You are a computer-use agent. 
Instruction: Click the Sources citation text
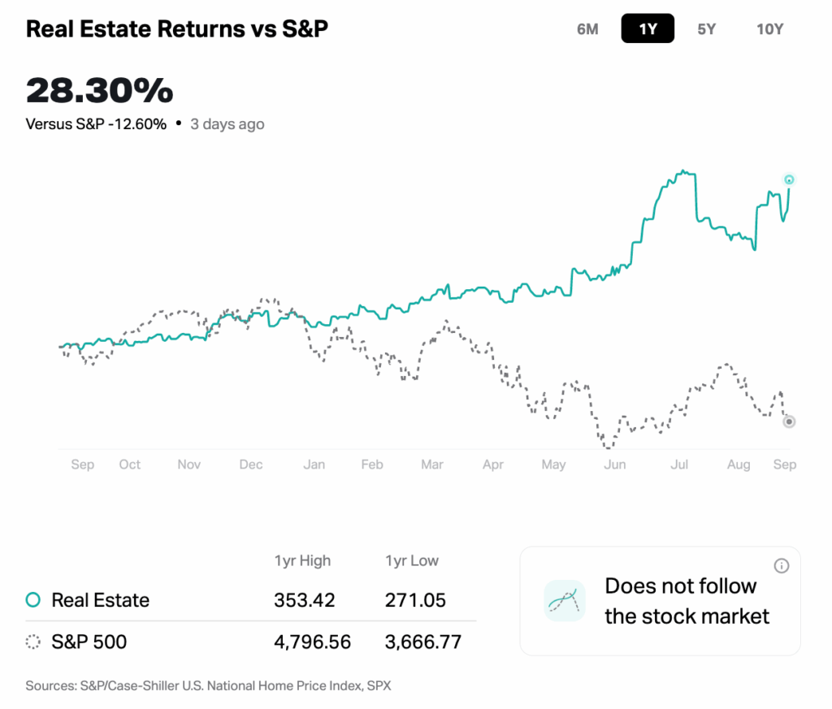point(208,685)
